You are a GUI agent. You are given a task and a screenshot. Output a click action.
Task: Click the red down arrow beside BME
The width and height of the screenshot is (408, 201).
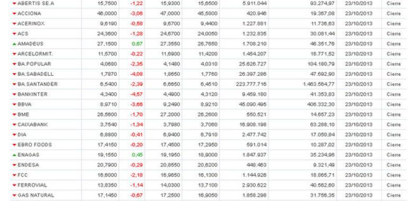point(14,115)
